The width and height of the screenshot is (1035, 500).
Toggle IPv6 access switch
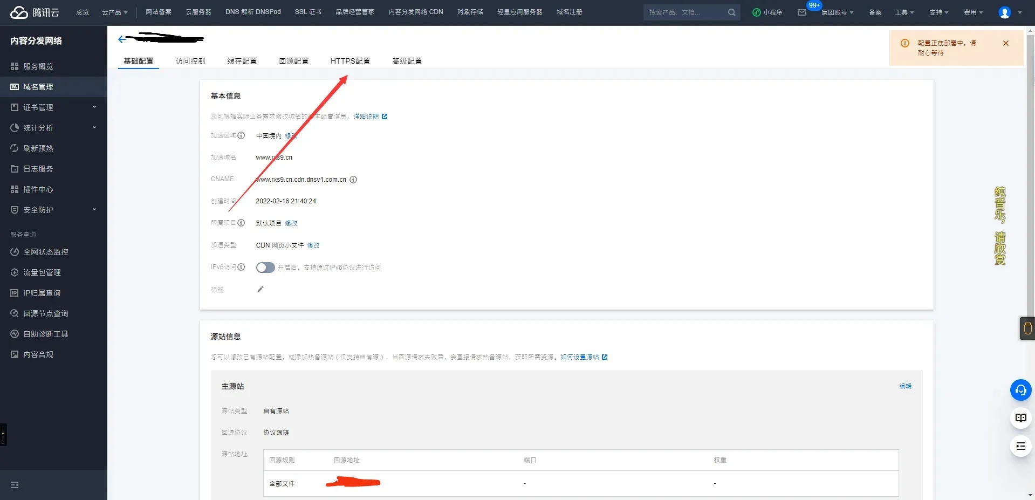[265, 268]
